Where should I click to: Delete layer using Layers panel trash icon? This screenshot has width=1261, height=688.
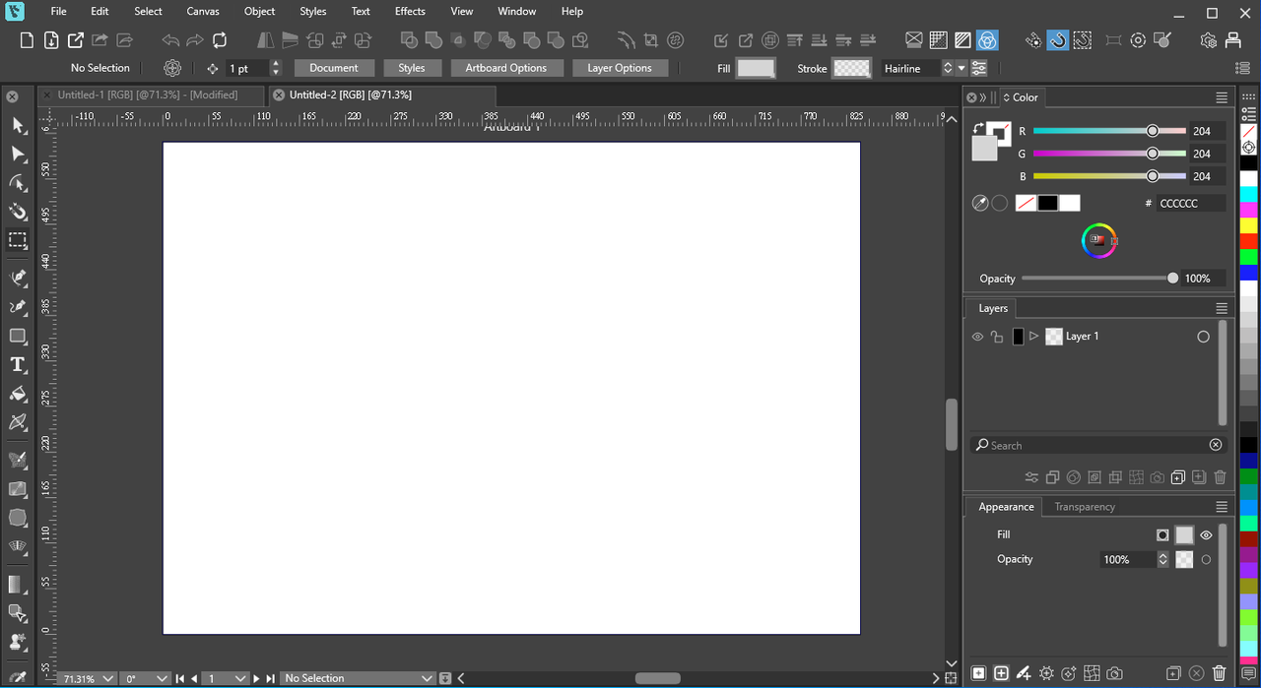pyautogui.click(x=1221, y=477)
